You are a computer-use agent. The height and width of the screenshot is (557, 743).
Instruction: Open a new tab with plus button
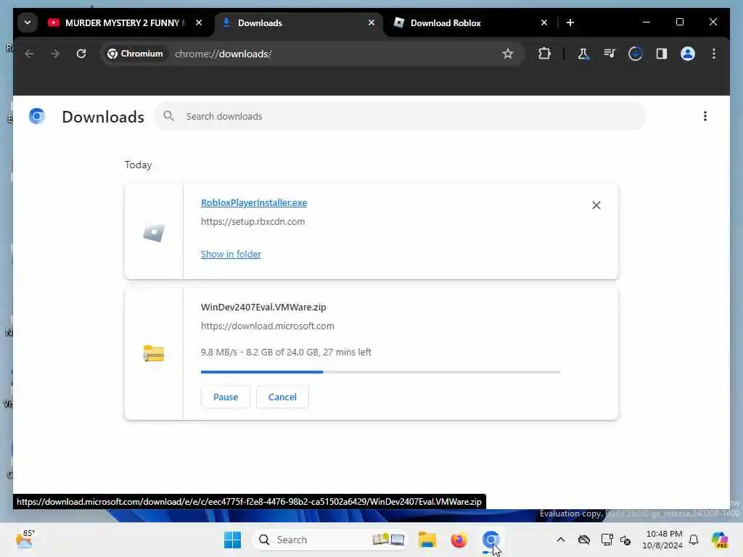(x=570, y=22)
